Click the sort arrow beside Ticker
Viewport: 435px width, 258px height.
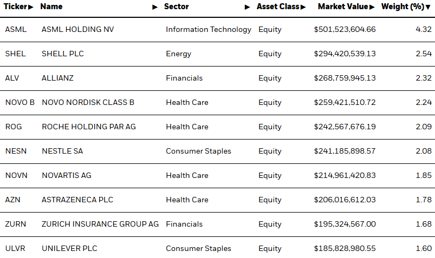(31, 7)
